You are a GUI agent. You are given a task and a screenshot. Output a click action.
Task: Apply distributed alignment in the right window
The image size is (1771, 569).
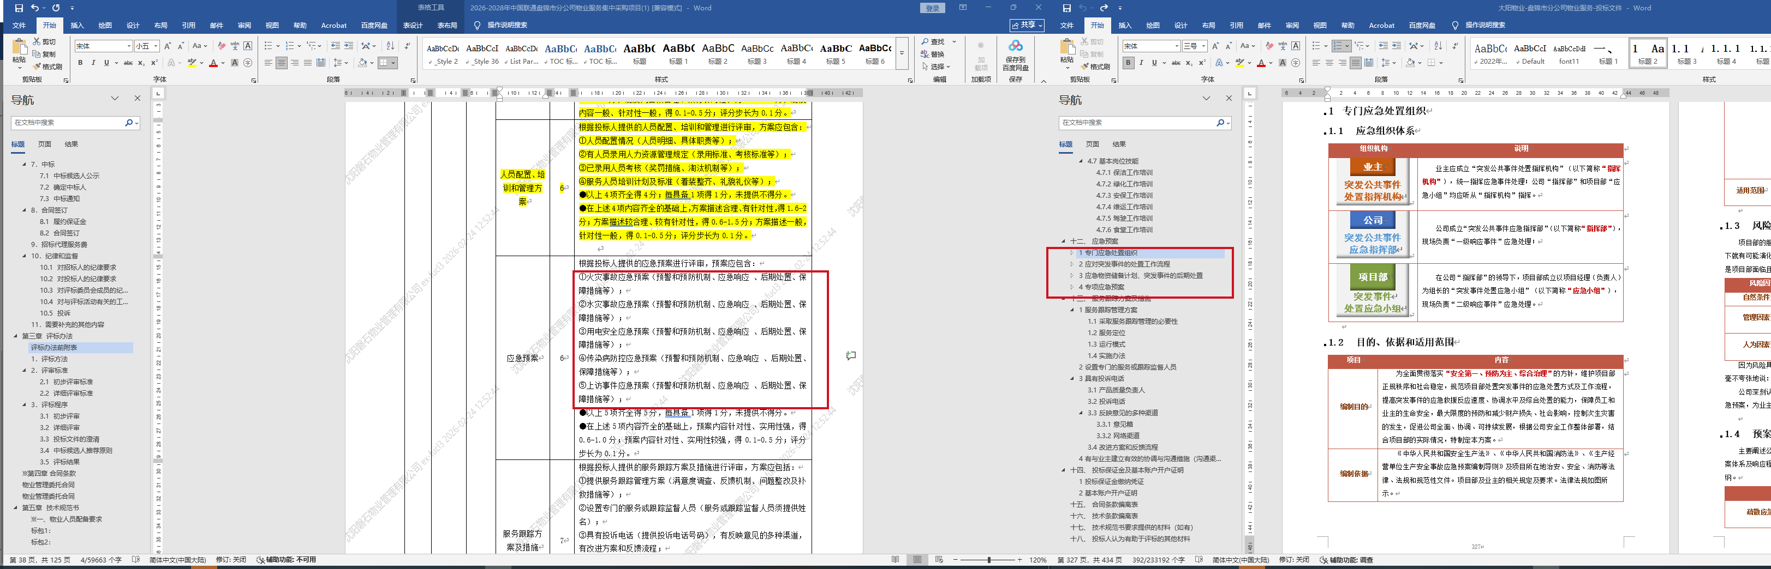(1369, 63)
